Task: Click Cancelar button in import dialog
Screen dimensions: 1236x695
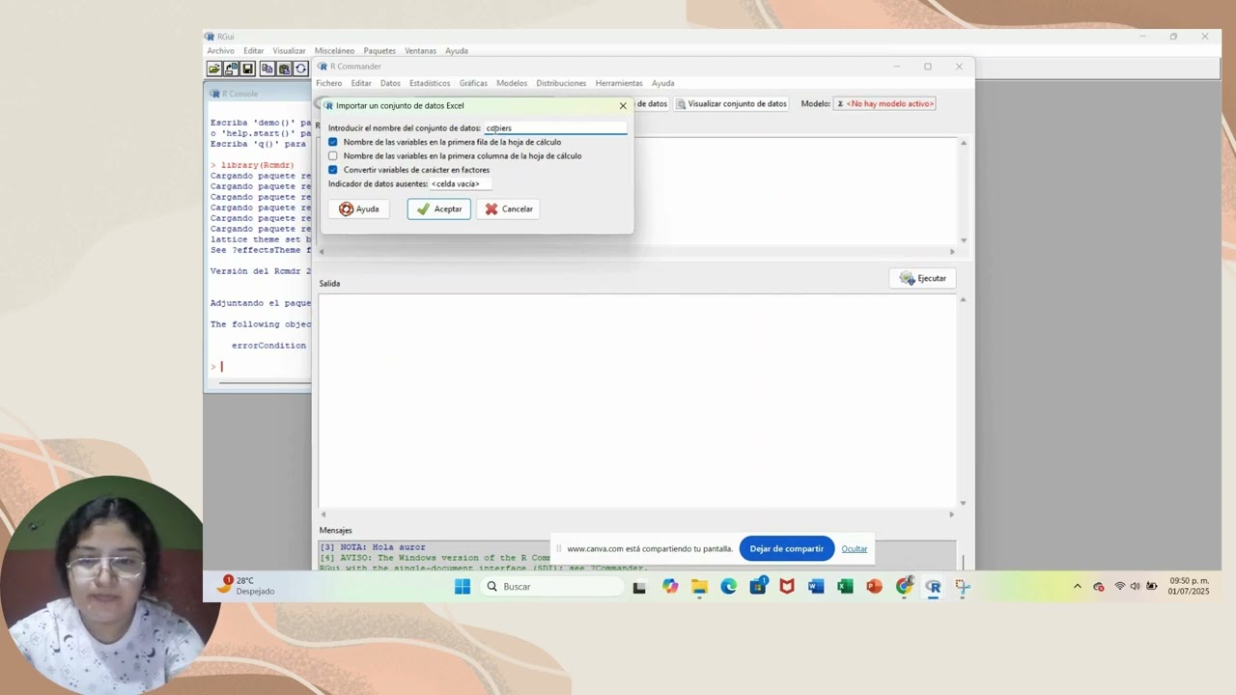Action: point(509,208)
